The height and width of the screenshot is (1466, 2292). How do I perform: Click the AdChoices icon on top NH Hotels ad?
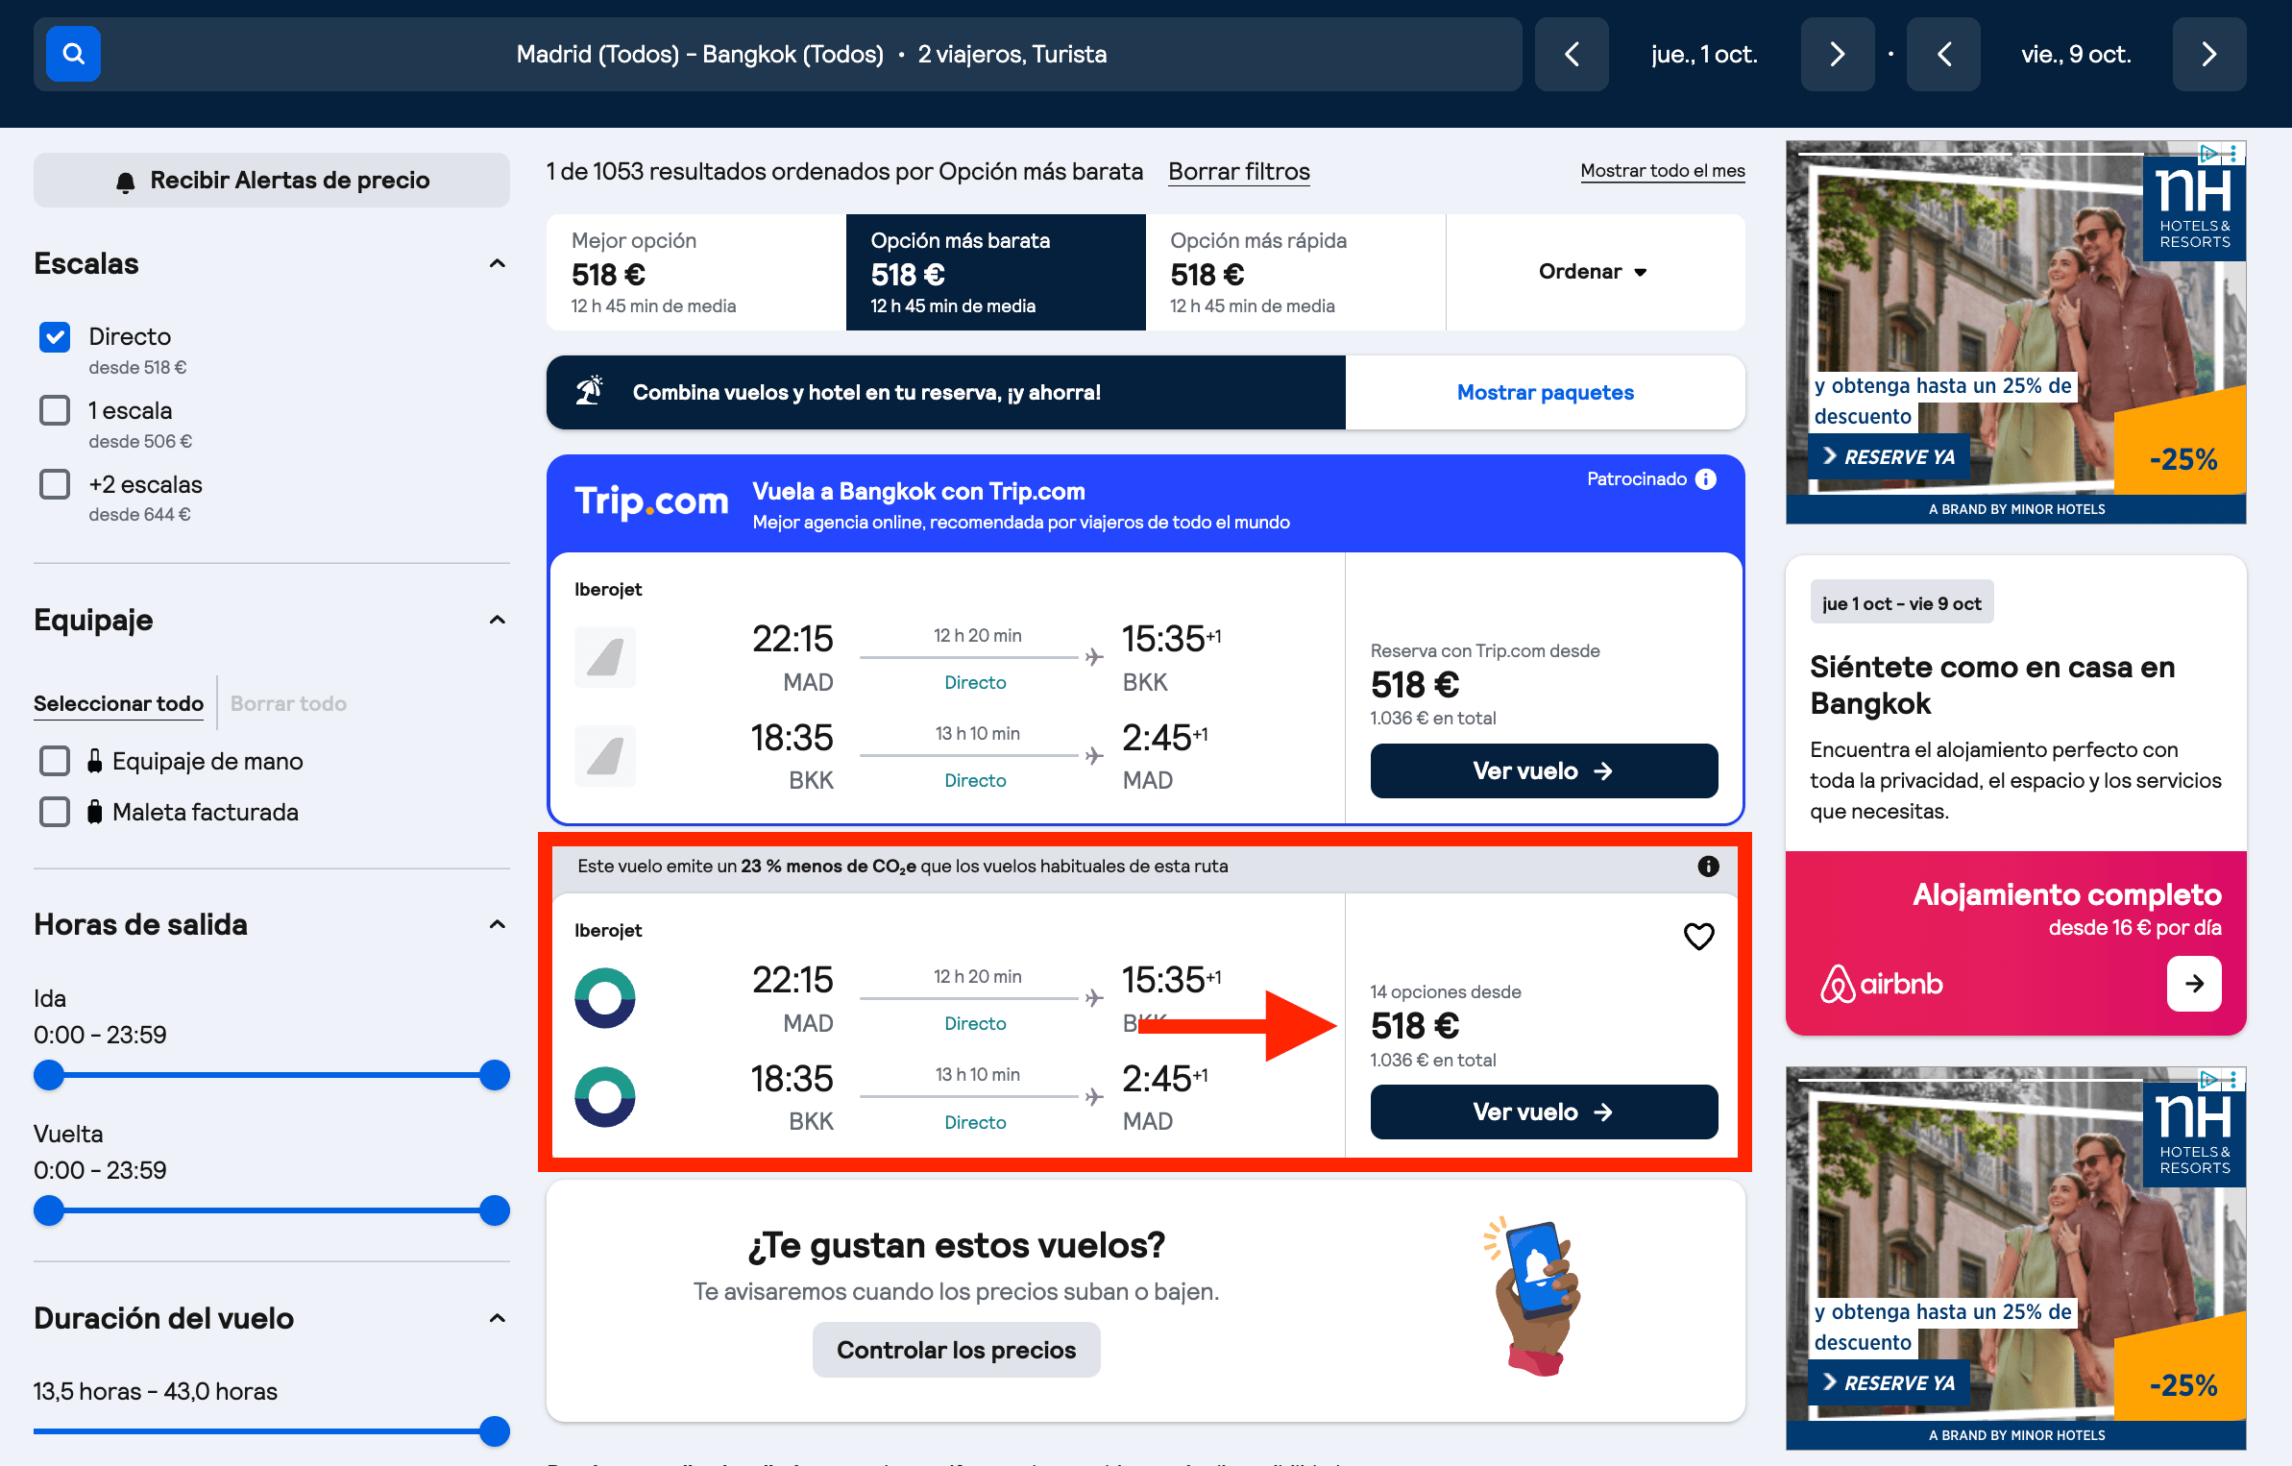click(x=2208, y=153)
